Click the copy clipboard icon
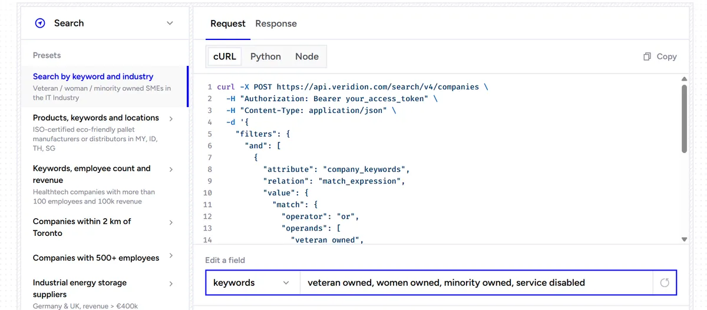 click(x=647, y=56)
